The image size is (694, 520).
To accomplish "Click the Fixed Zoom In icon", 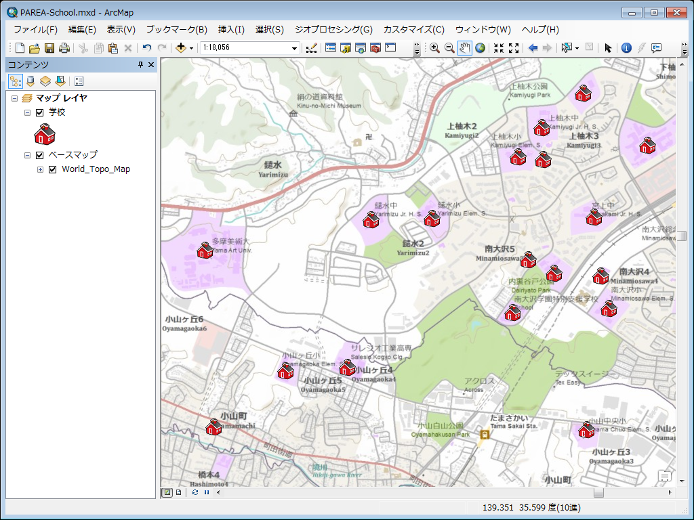I will tap(499, 48).
